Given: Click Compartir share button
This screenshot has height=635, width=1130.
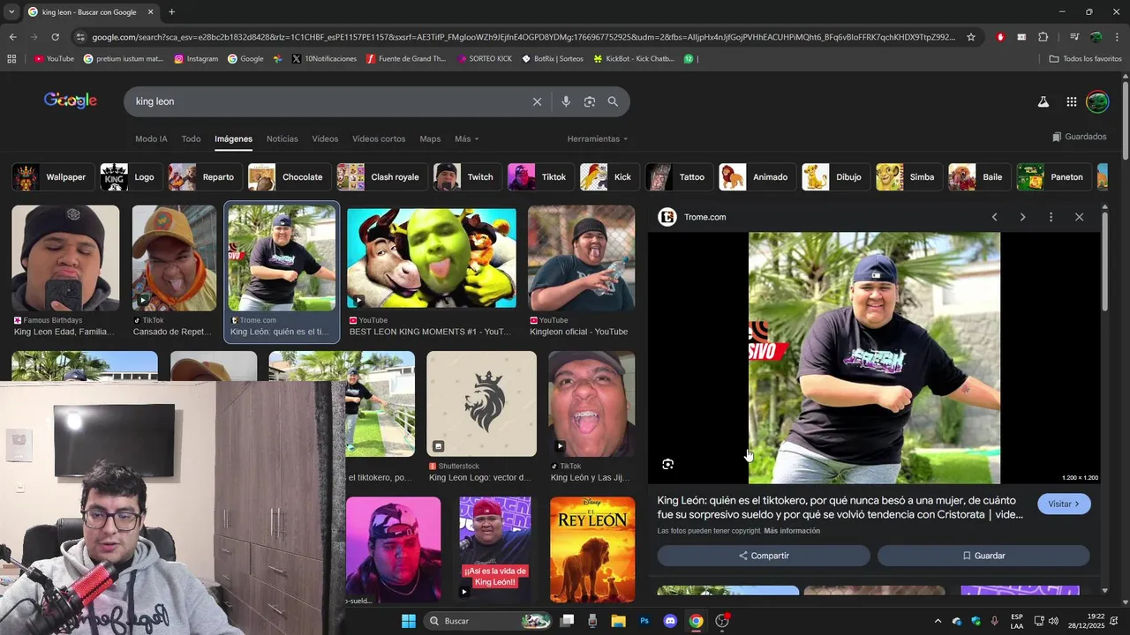Looking at the screenshot, I should [764, 556].
